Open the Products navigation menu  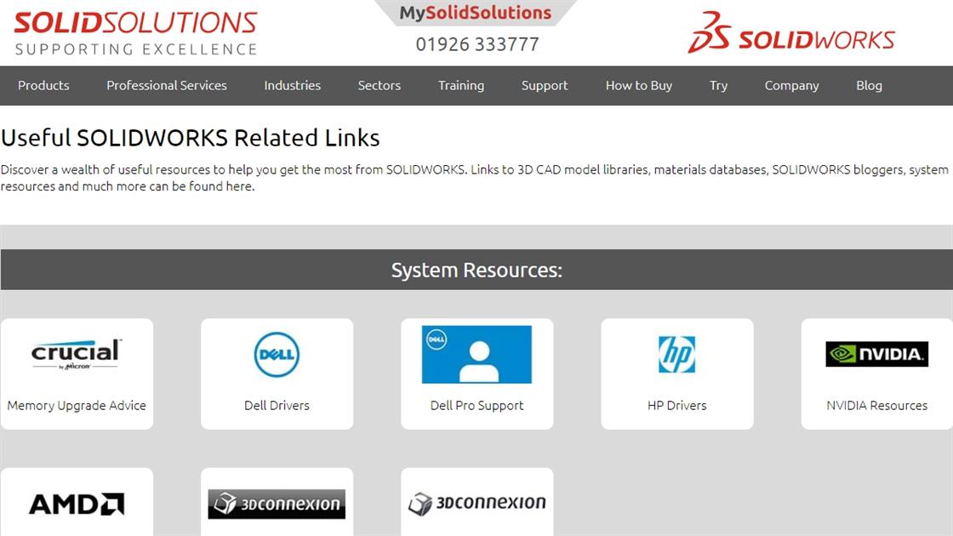[x=43, y=85]
